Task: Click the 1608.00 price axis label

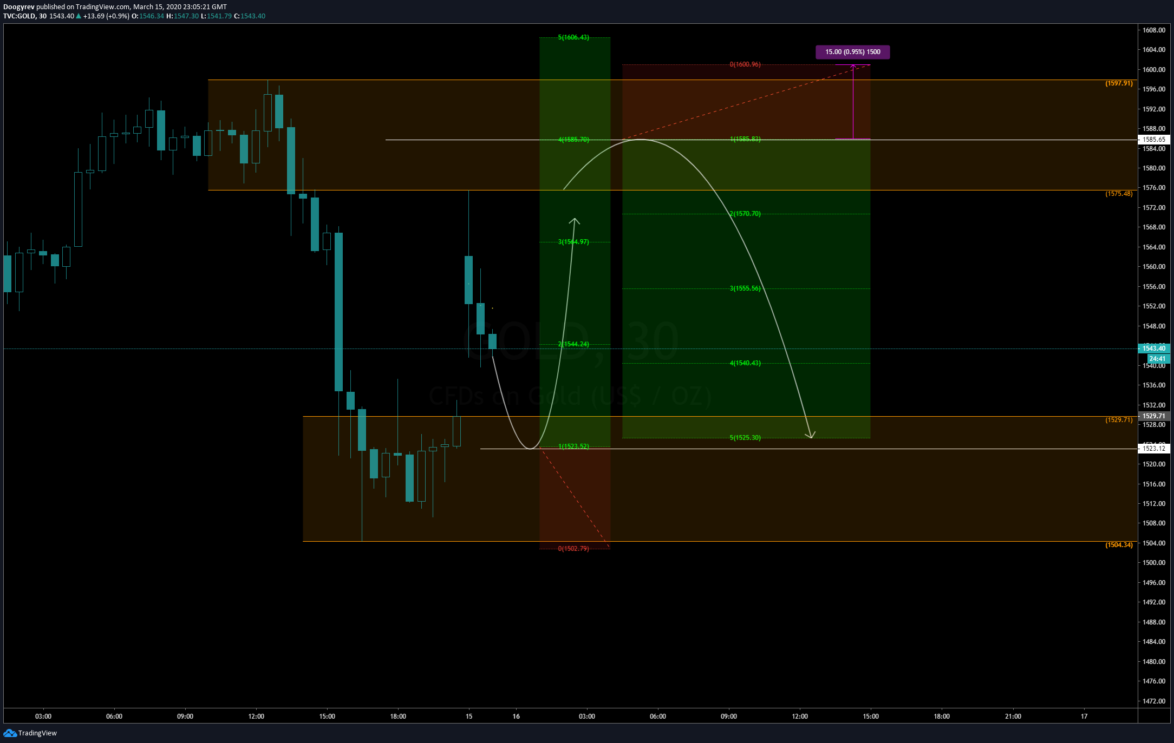Action: coord(1154,30)
